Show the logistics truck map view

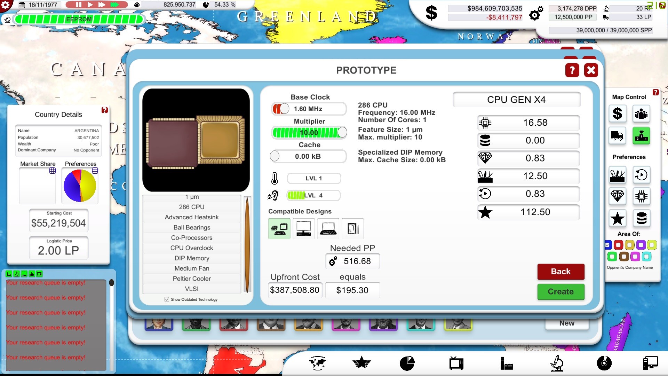pyautogui.click(x=617, y=135)
